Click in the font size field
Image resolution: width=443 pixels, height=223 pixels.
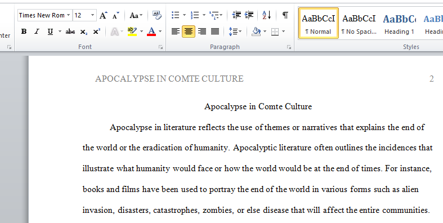click(x=81, y=15)
